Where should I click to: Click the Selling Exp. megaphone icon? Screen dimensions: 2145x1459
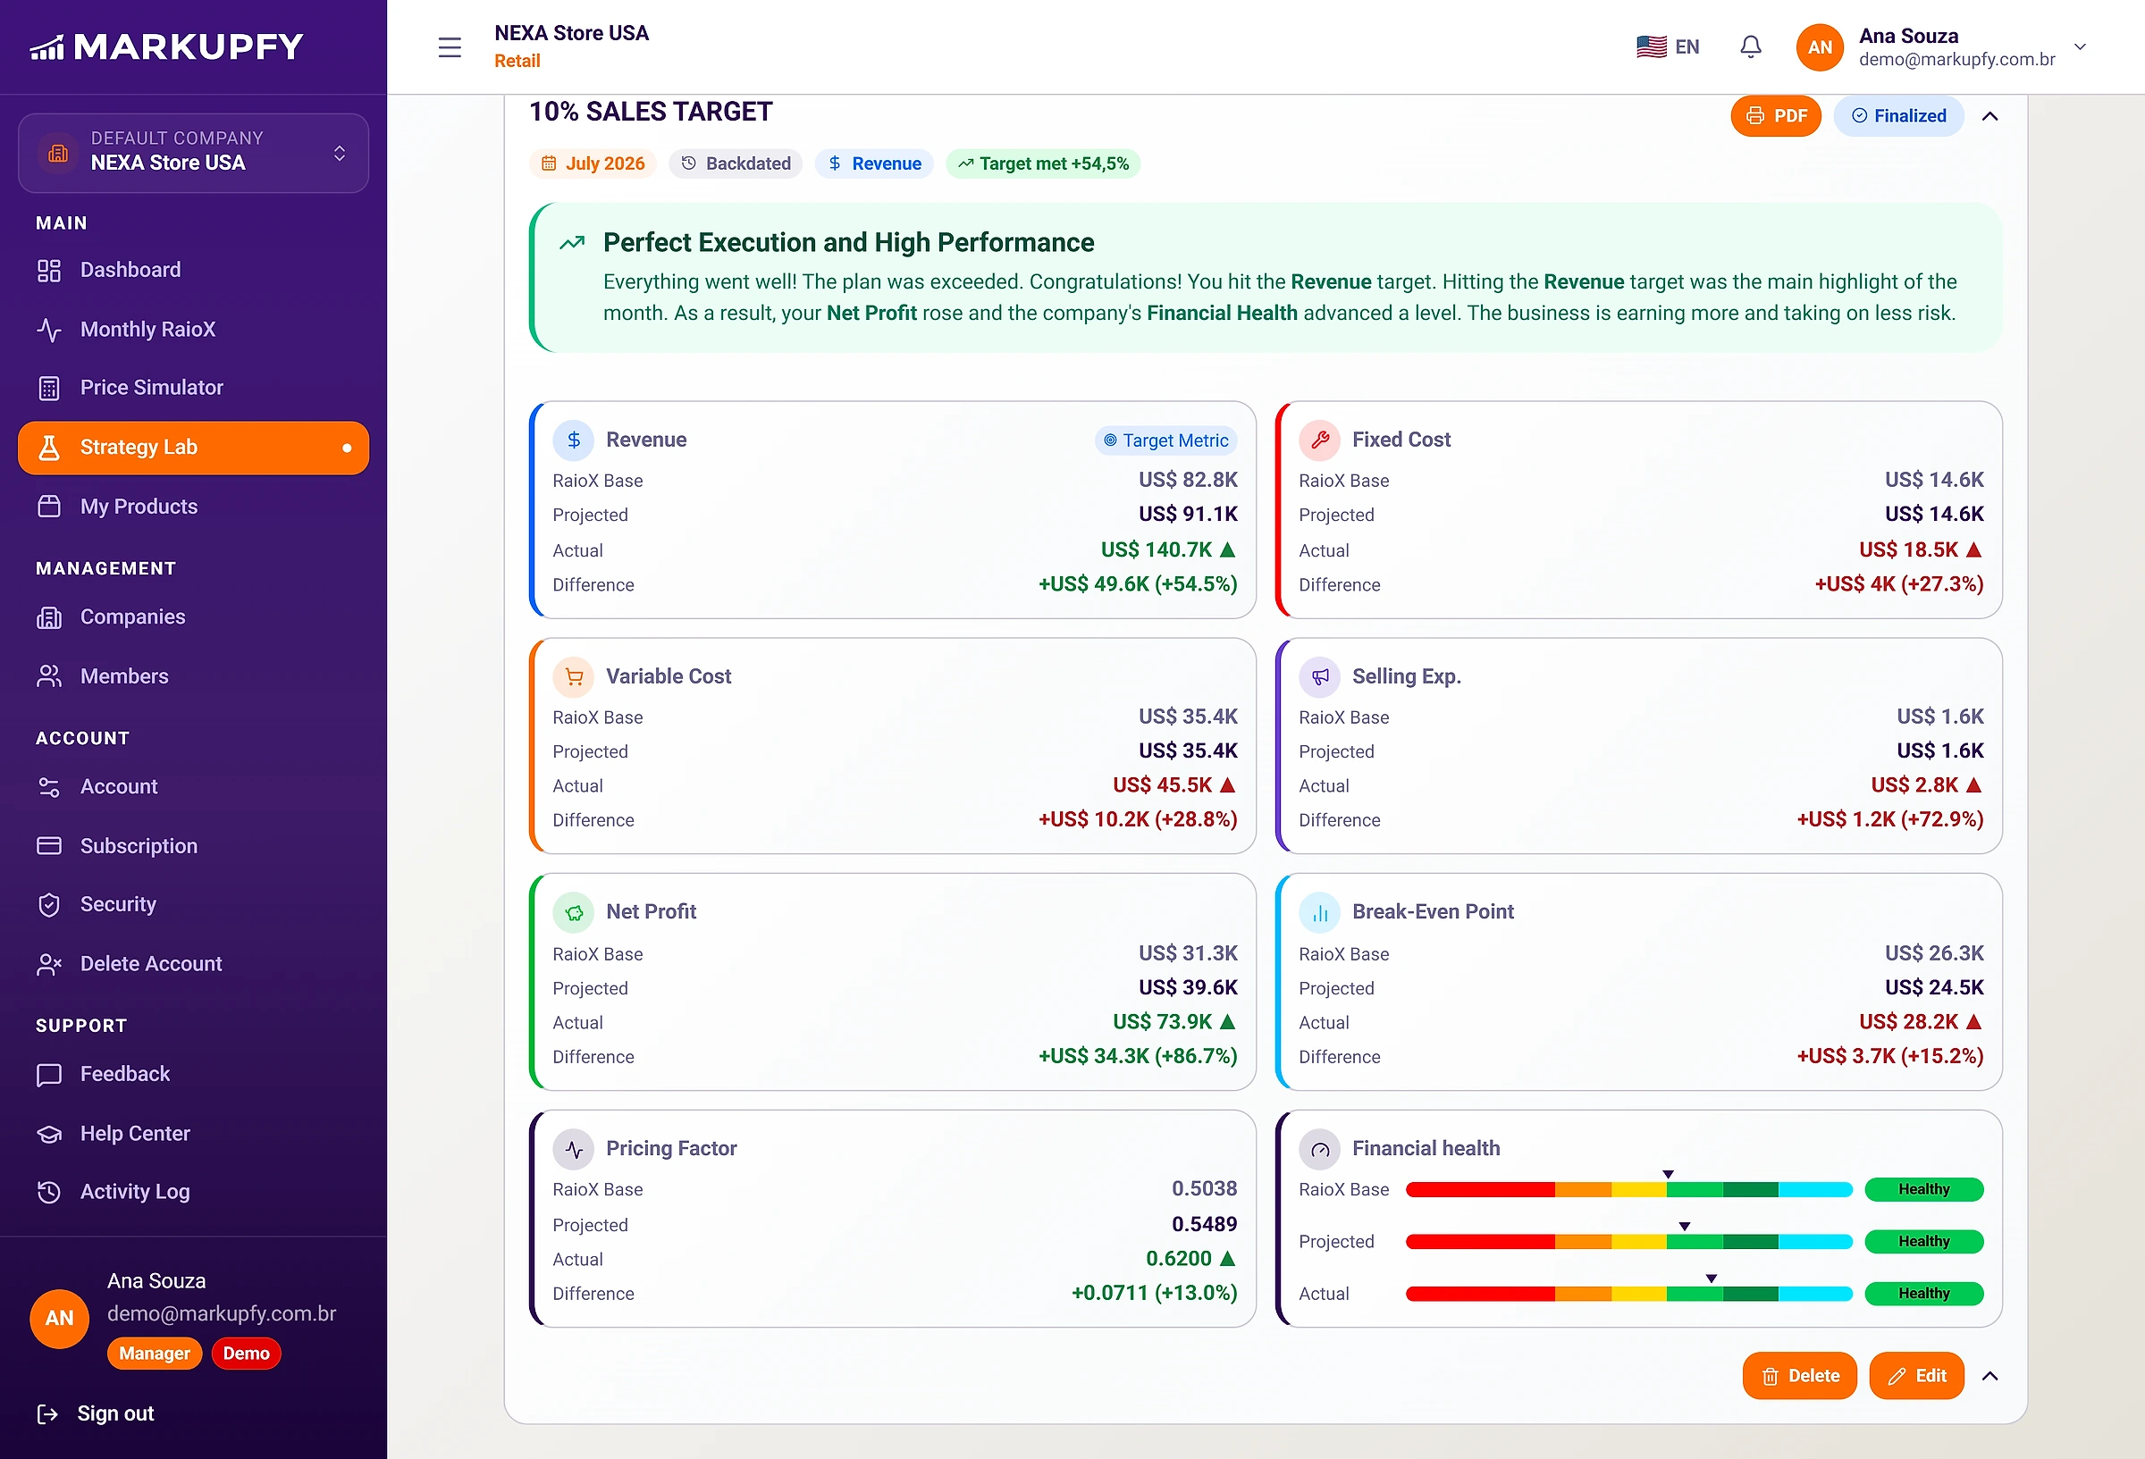(1320, 676)
